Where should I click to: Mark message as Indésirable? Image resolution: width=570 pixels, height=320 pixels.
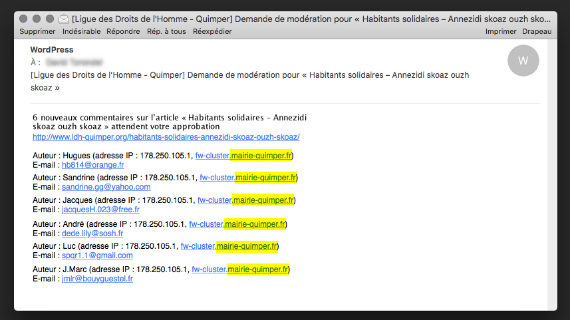(x=81, y=31)
